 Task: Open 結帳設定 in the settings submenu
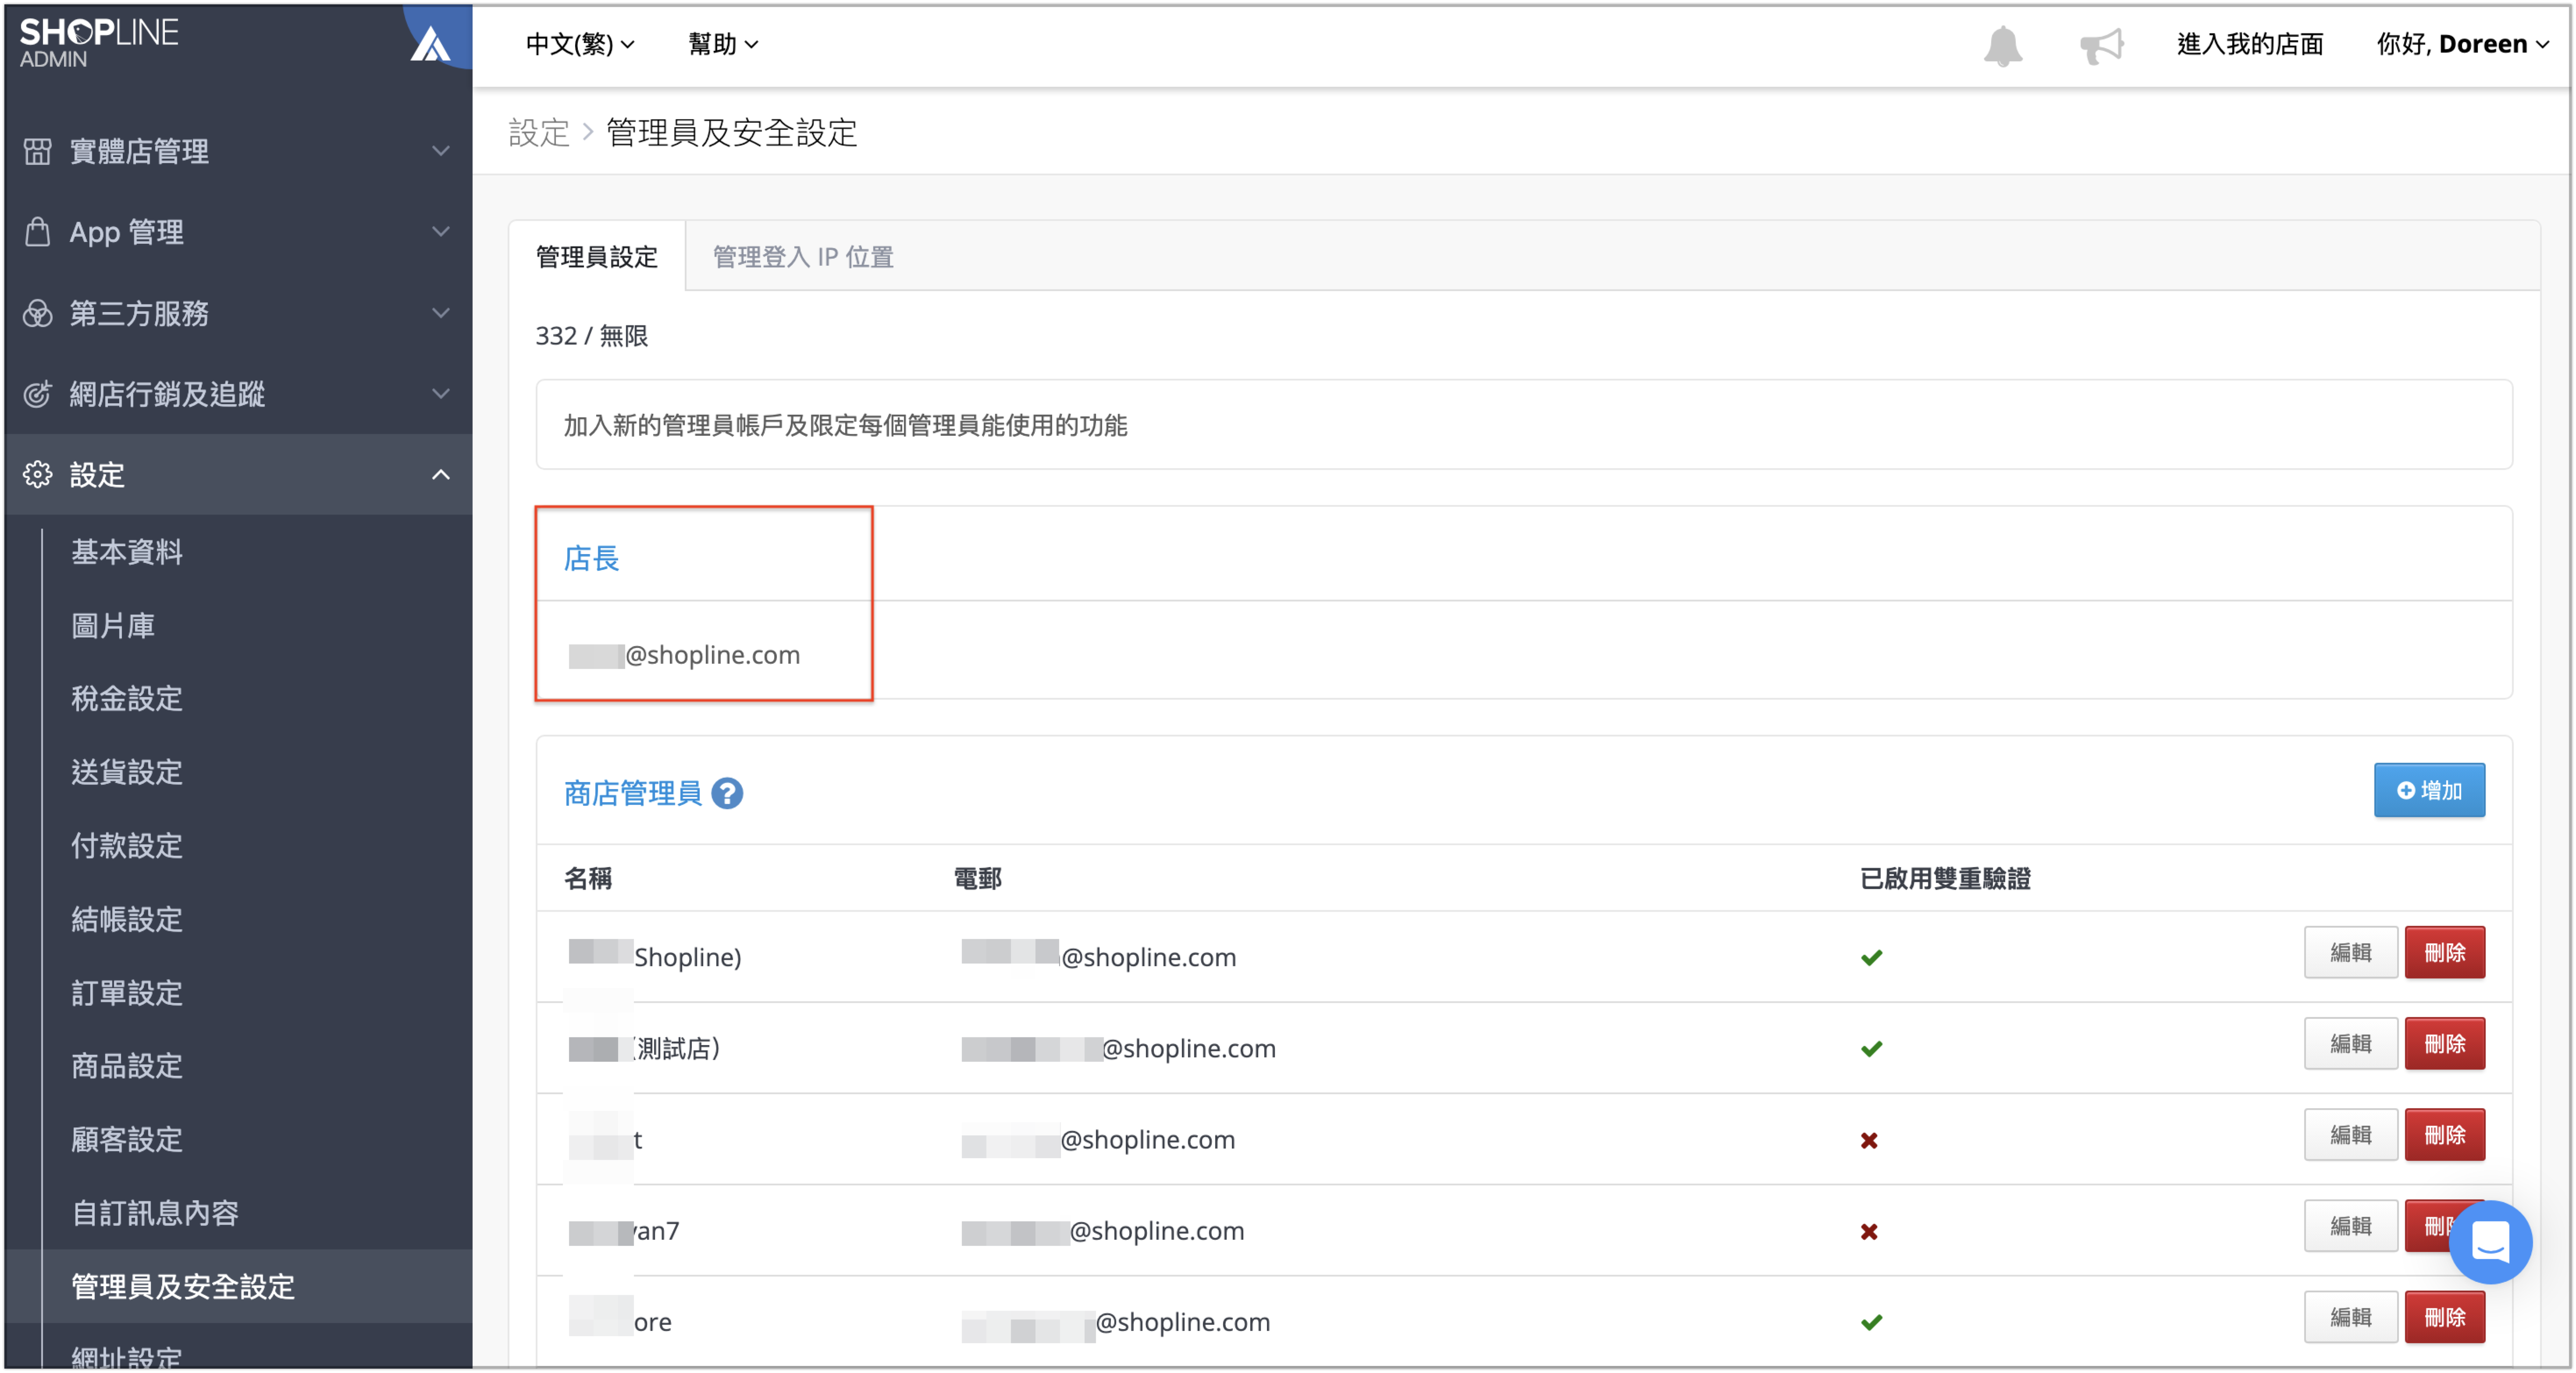(x=127, y=919)
